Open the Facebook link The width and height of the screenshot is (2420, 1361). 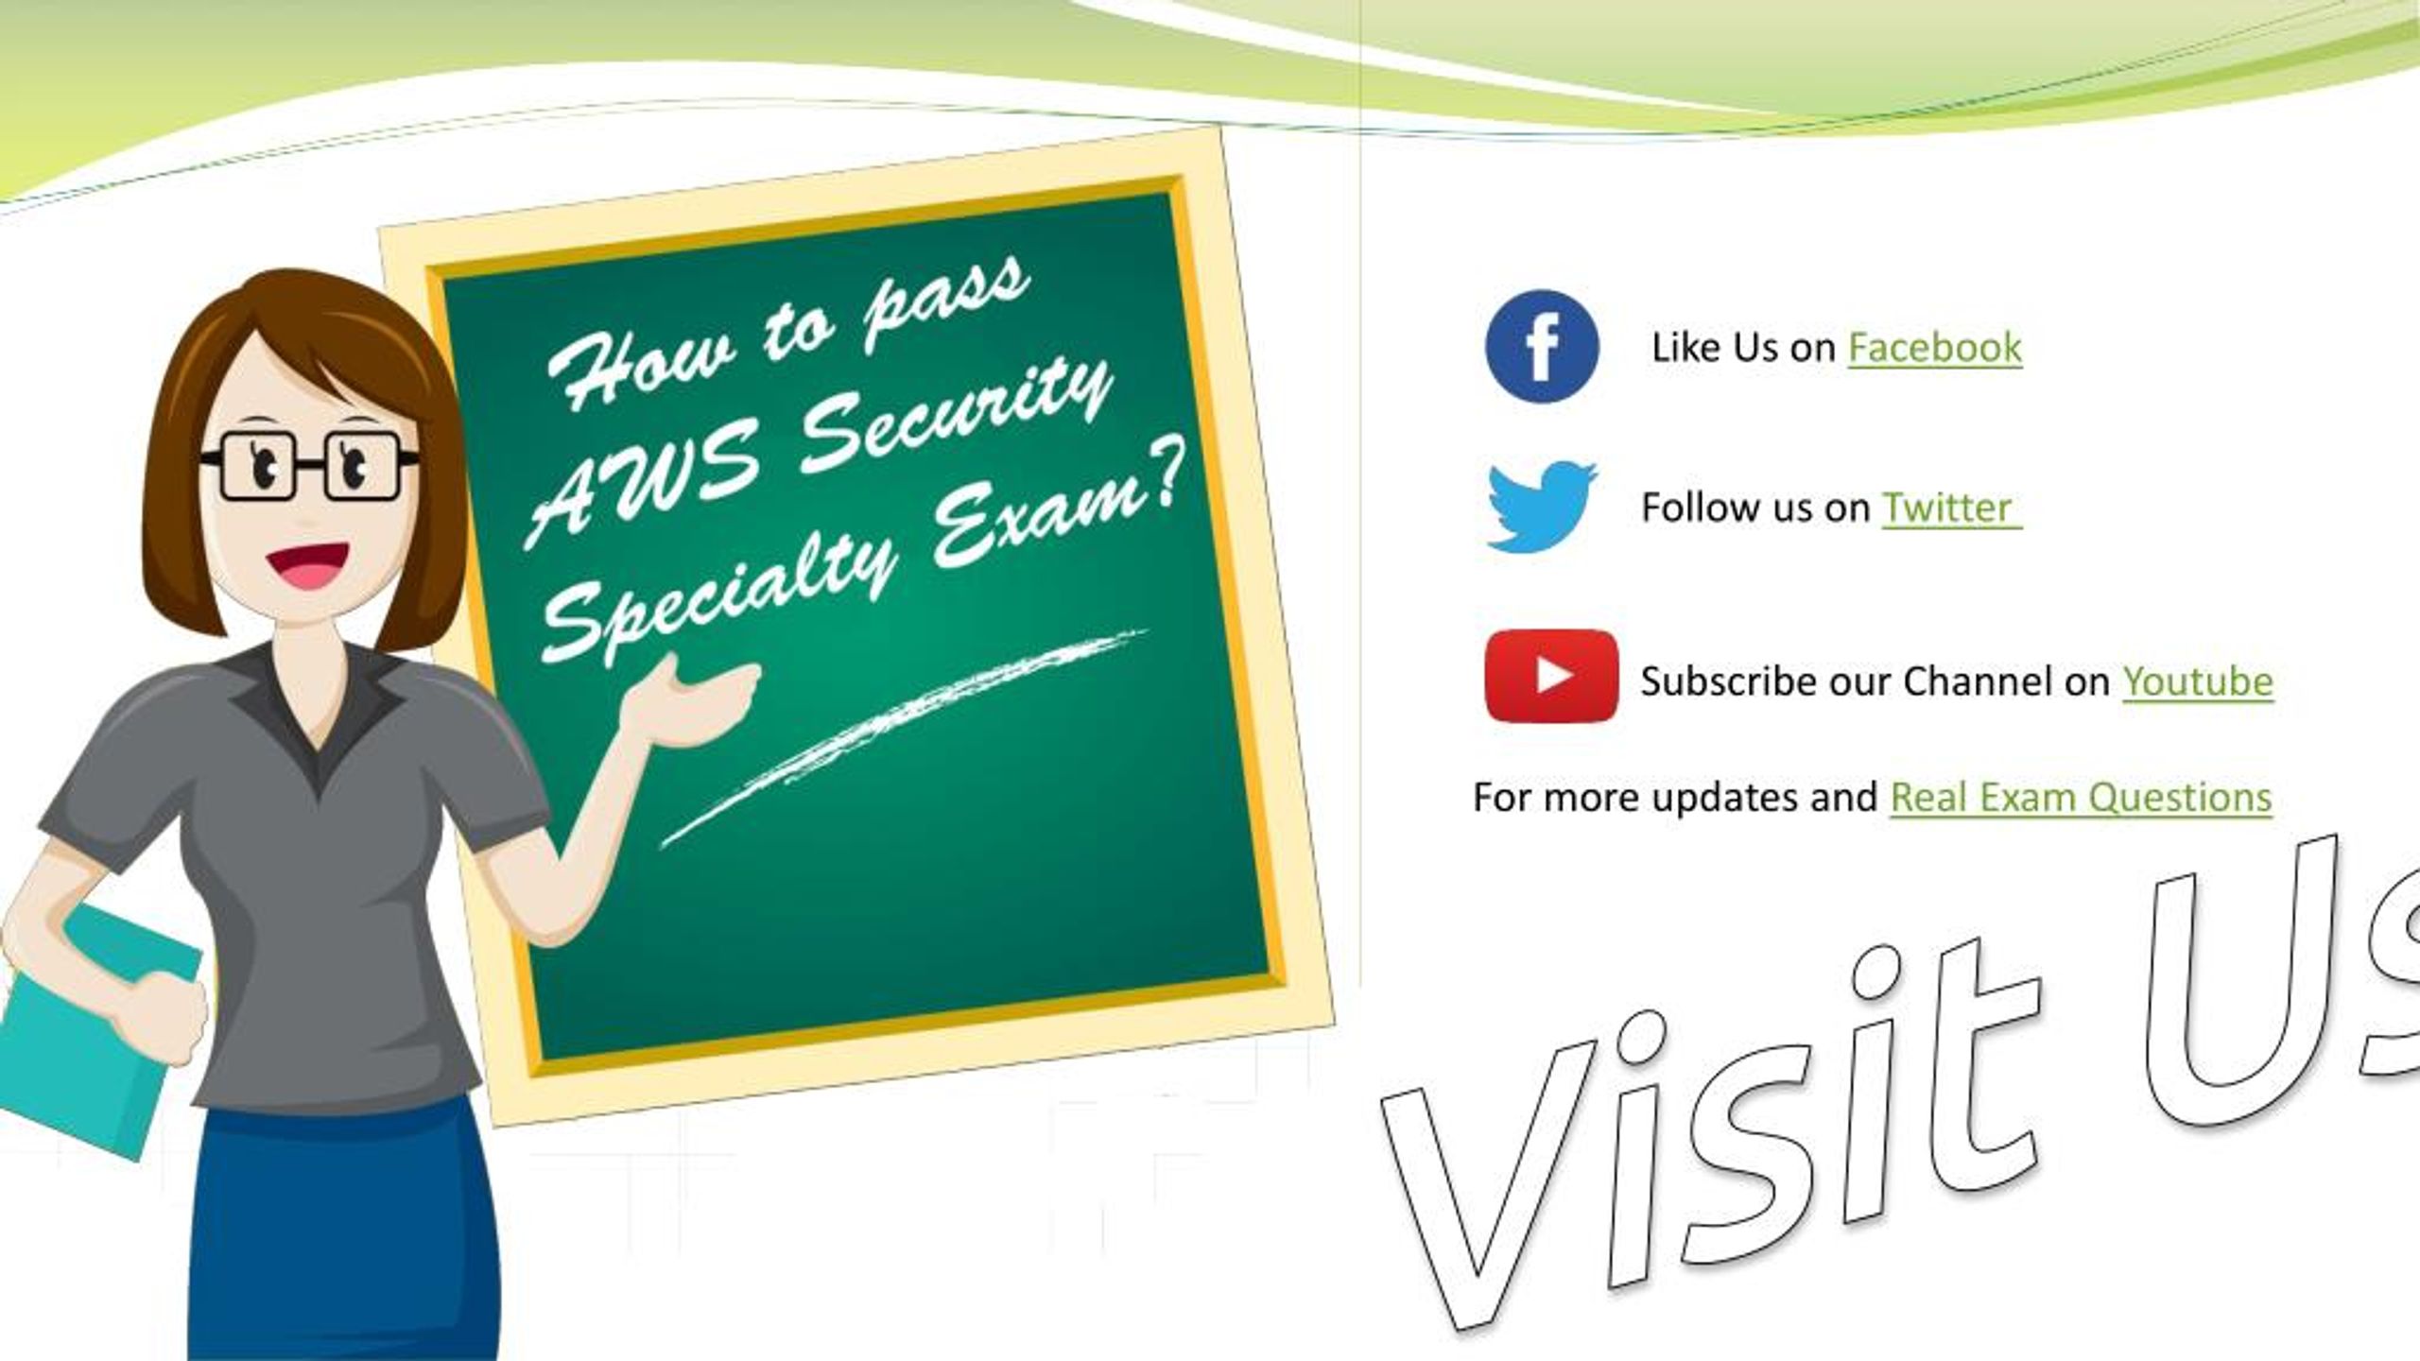(x=1931, y=346)
